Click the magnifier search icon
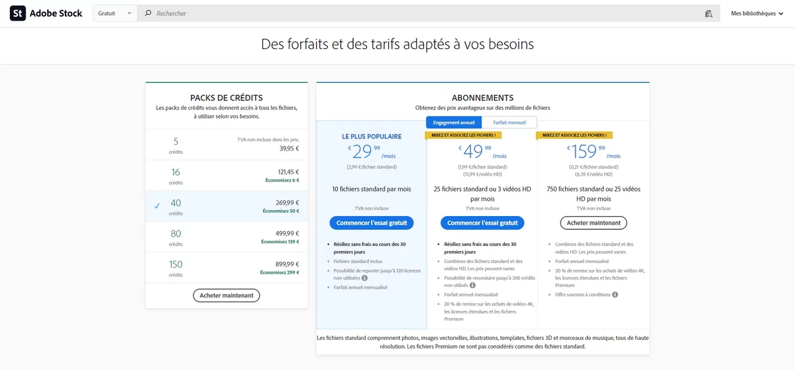Image resolution: width=795 pixels, height=383 pixels. [148, 13]
